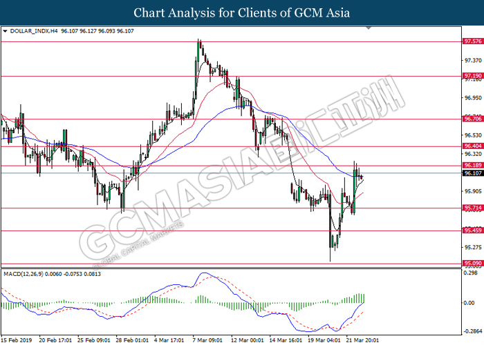
Task: Select the 97.190 price level label
Action: pyautogui.click(x=472, y=76)
